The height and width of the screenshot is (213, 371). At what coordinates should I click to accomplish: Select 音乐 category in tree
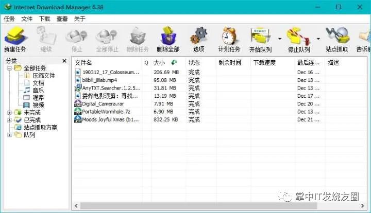point(38,90)
